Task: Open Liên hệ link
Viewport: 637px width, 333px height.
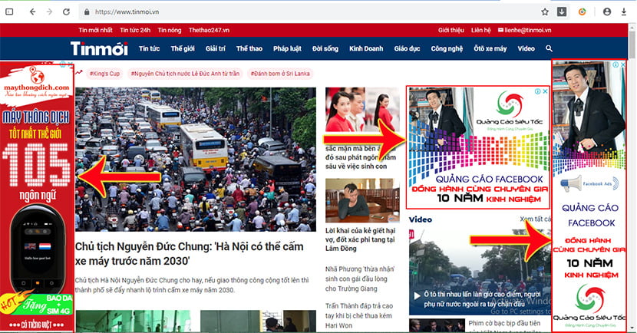Action: pyautogui.click(x=481, y=30)
